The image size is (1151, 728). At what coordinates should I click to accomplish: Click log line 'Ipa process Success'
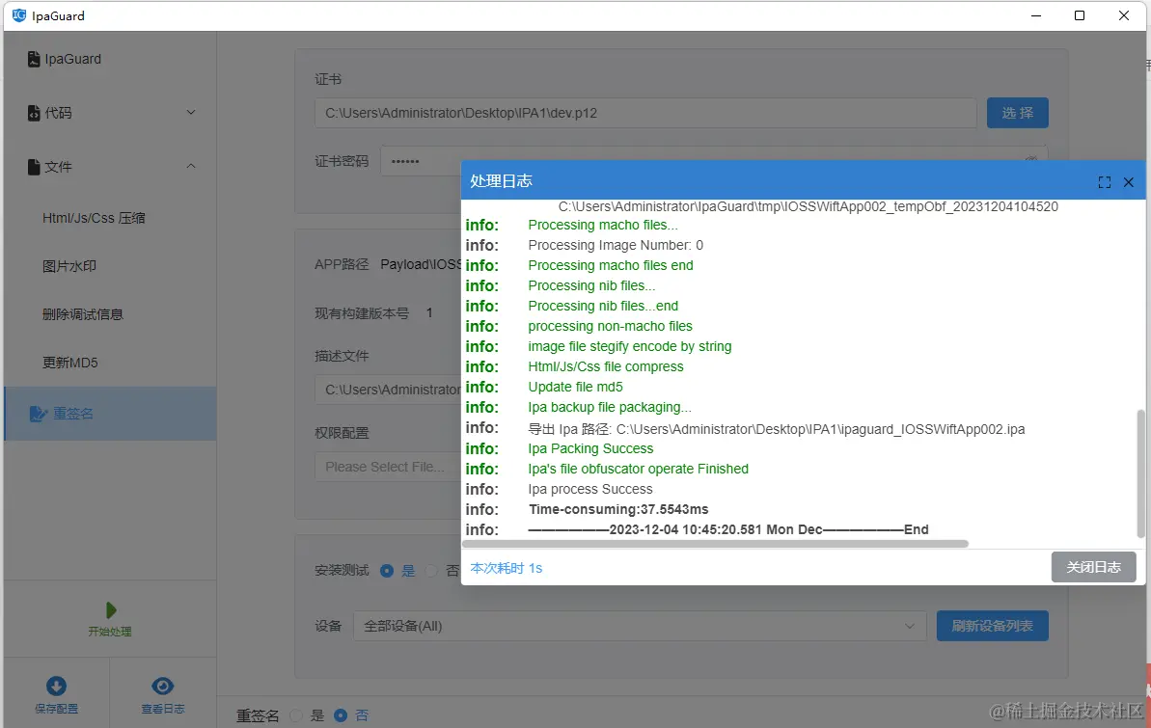590,489
